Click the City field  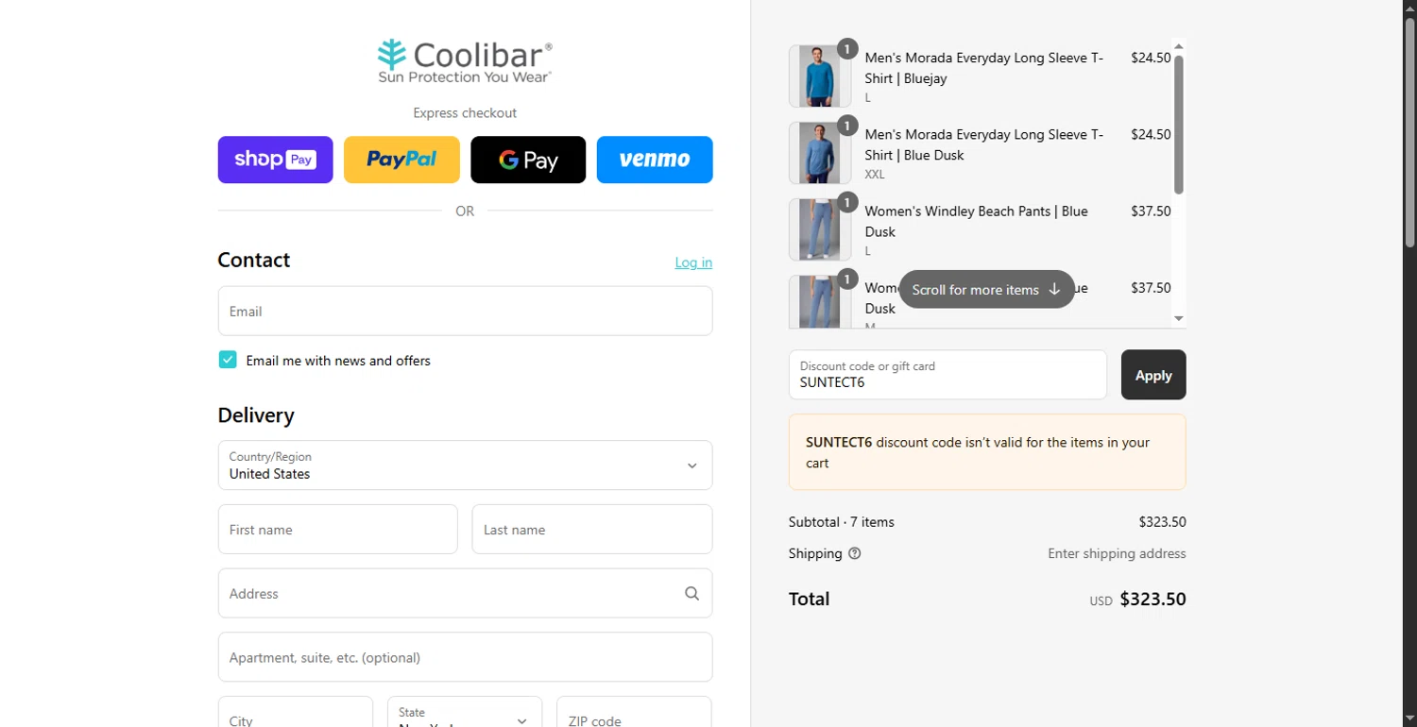pyautogui.click(x=296, y=712)
